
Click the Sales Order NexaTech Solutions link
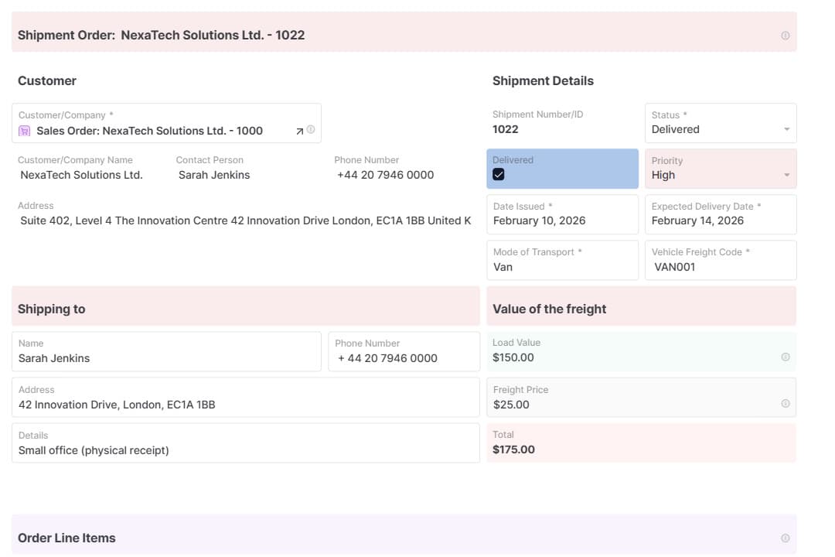click(x=149, y=131)
